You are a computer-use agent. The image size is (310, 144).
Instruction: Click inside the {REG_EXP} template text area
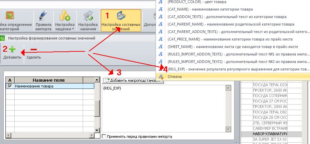pos(164,109)
